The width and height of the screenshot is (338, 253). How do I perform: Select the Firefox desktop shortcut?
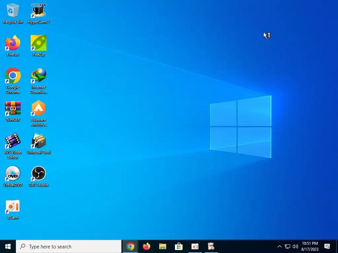click(13, 46)
